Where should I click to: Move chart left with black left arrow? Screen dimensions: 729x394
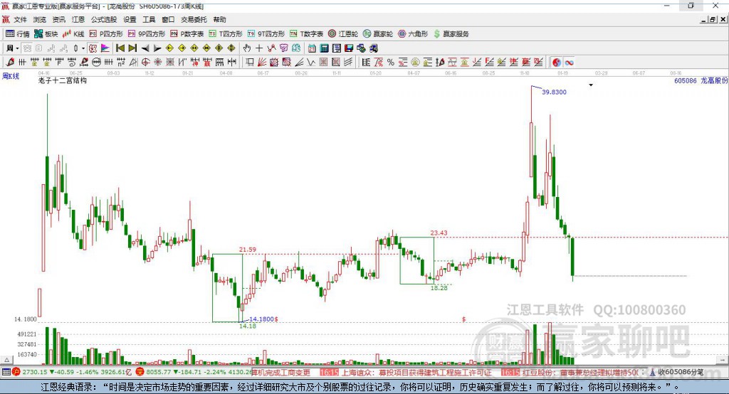pos(145,48)
